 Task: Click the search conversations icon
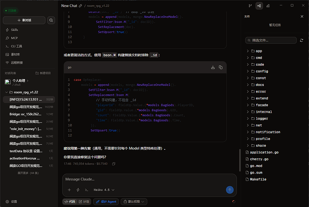[x=51, y=20]
